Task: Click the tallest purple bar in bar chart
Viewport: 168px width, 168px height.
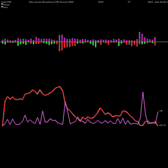Action: point(139,37)
